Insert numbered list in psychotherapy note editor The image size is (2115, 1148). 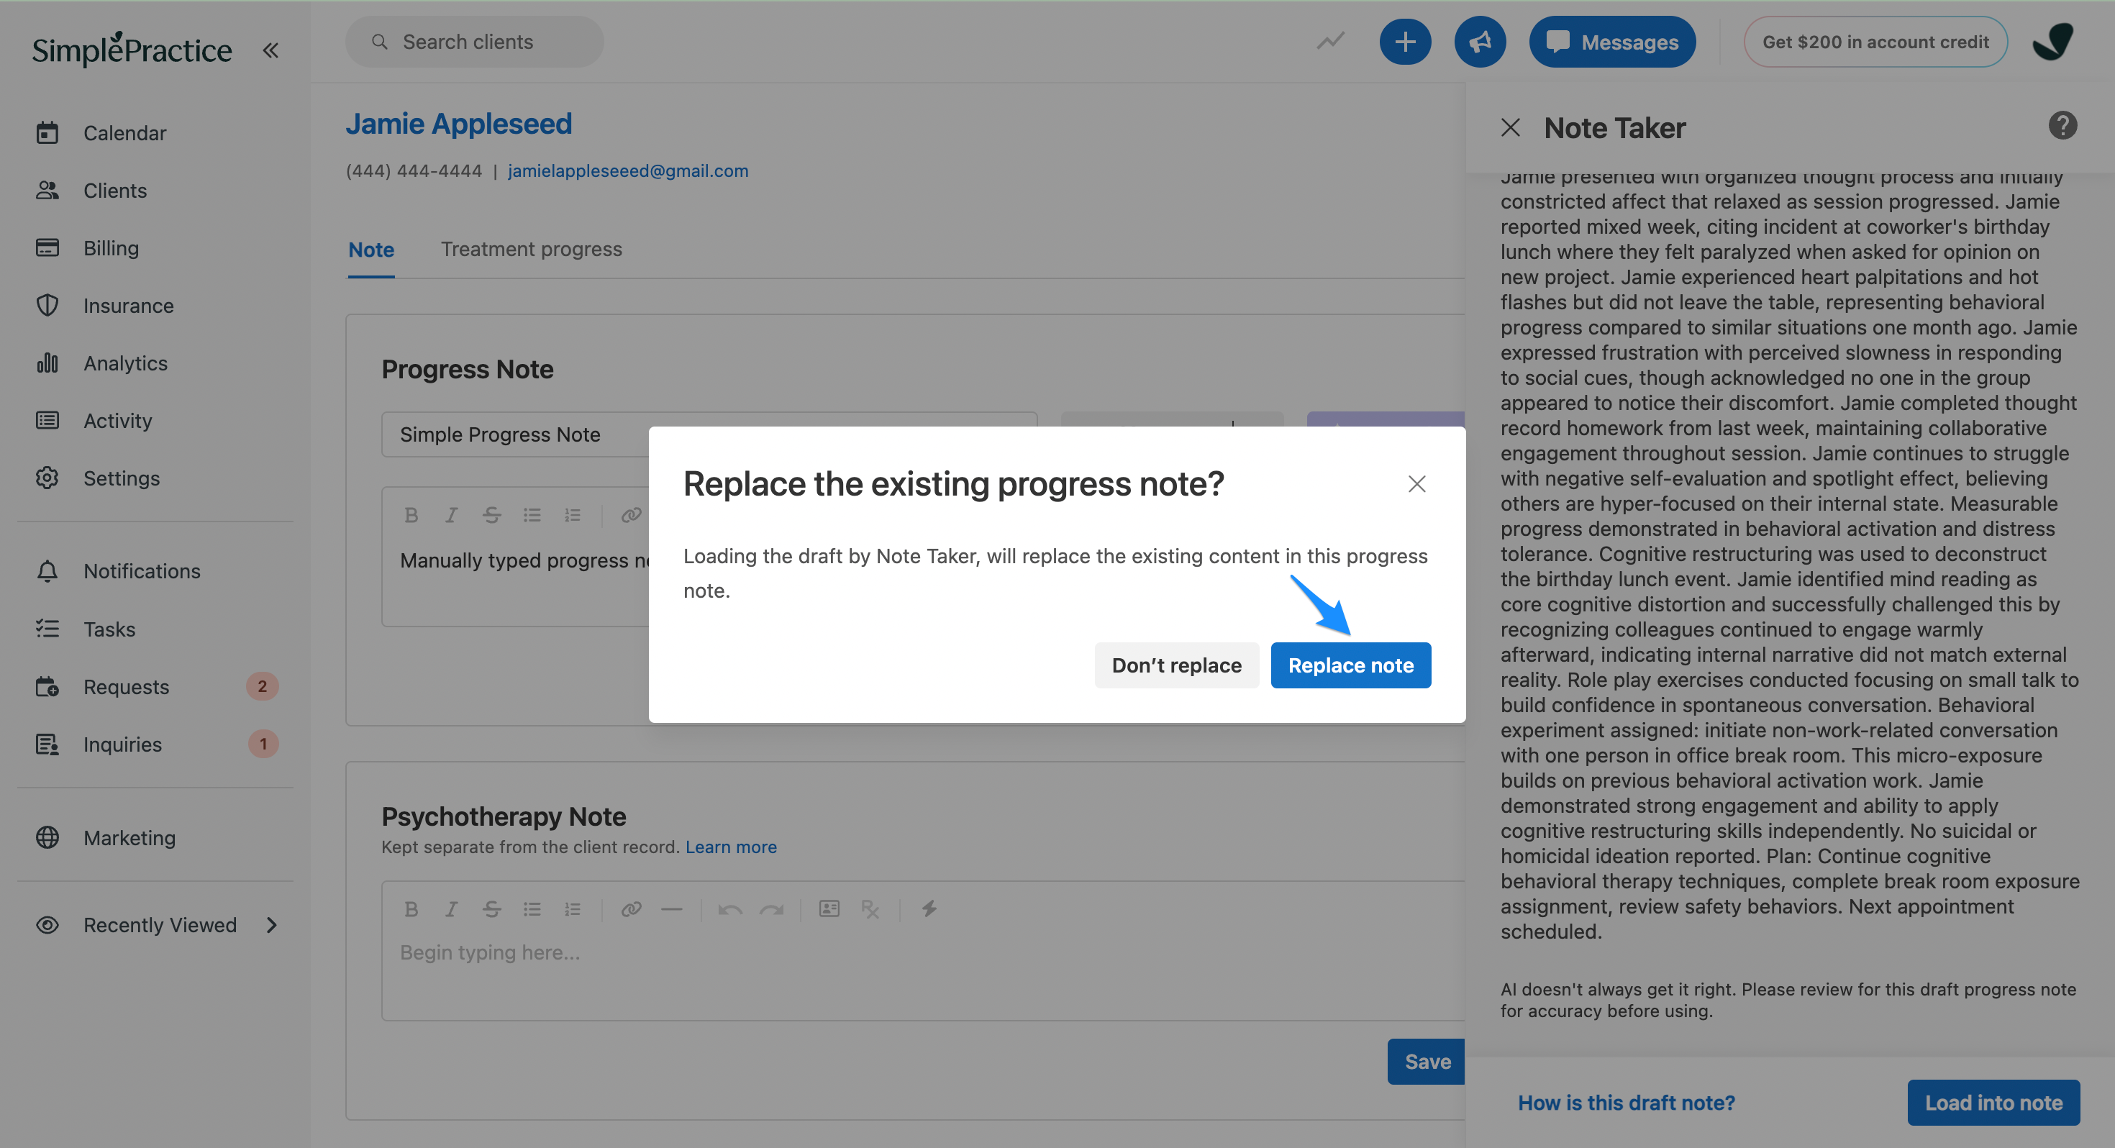pyautogui.click(x=572, y=908)
